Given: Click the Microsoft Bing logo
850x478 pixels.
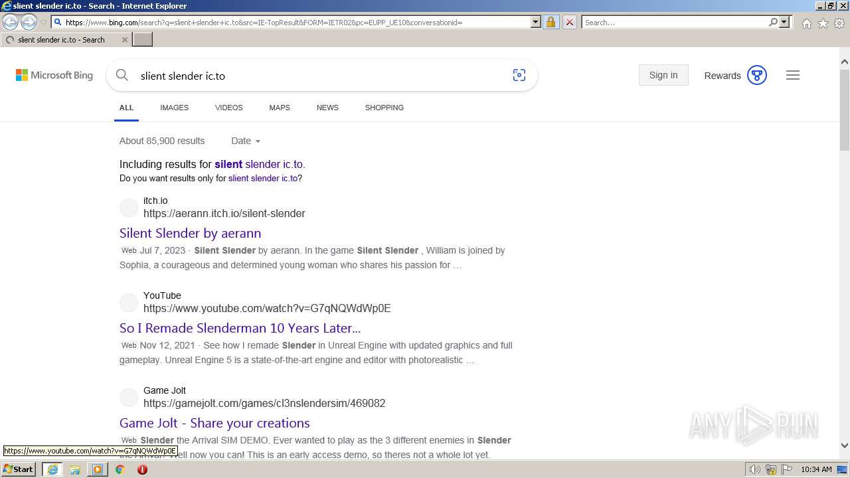Looking at the screenshot, I should click(54, 76).
